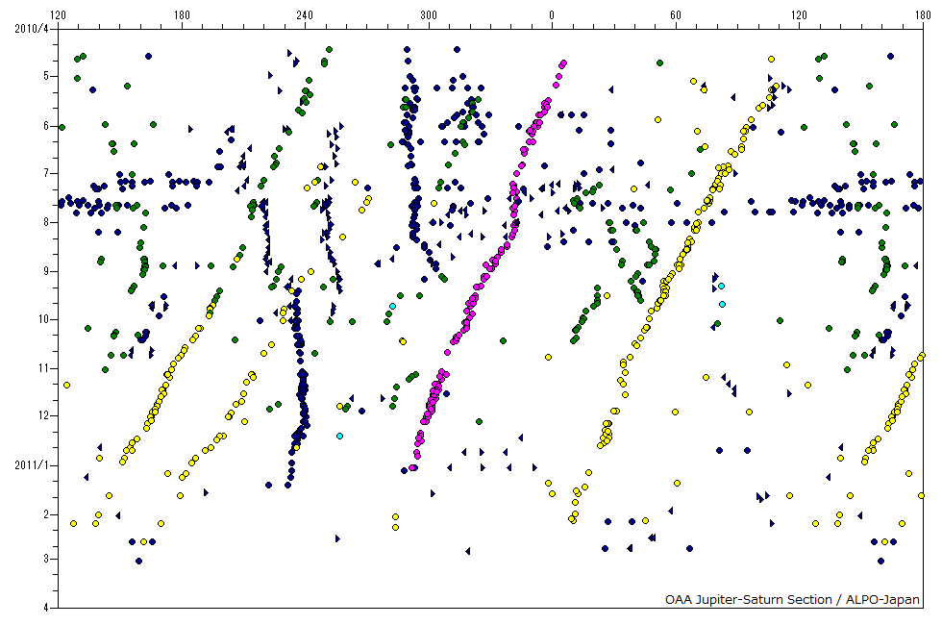Click the month "8" label on left axis
This screenshot has width=942, height=625.
click(46, 222)
